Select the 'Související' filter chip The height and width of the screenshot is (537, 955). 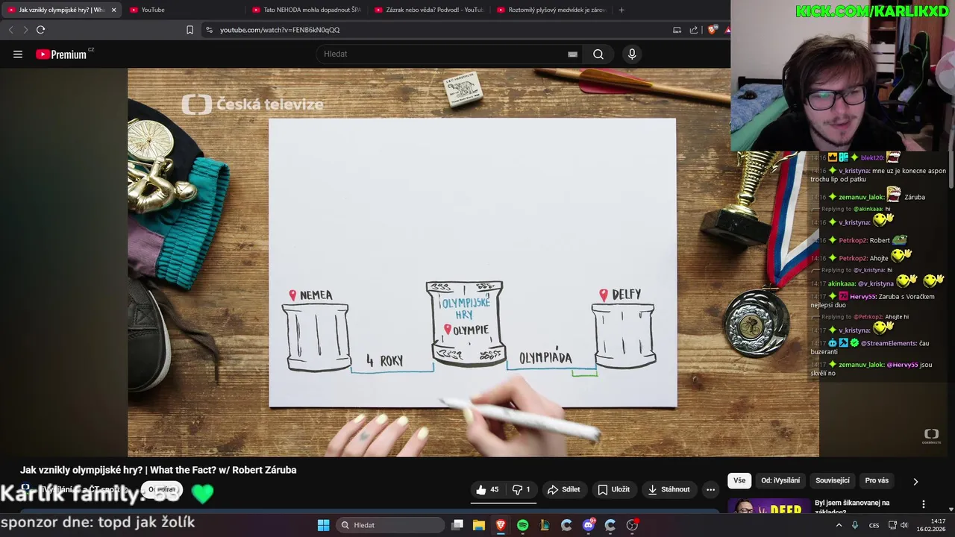[833, 480]
